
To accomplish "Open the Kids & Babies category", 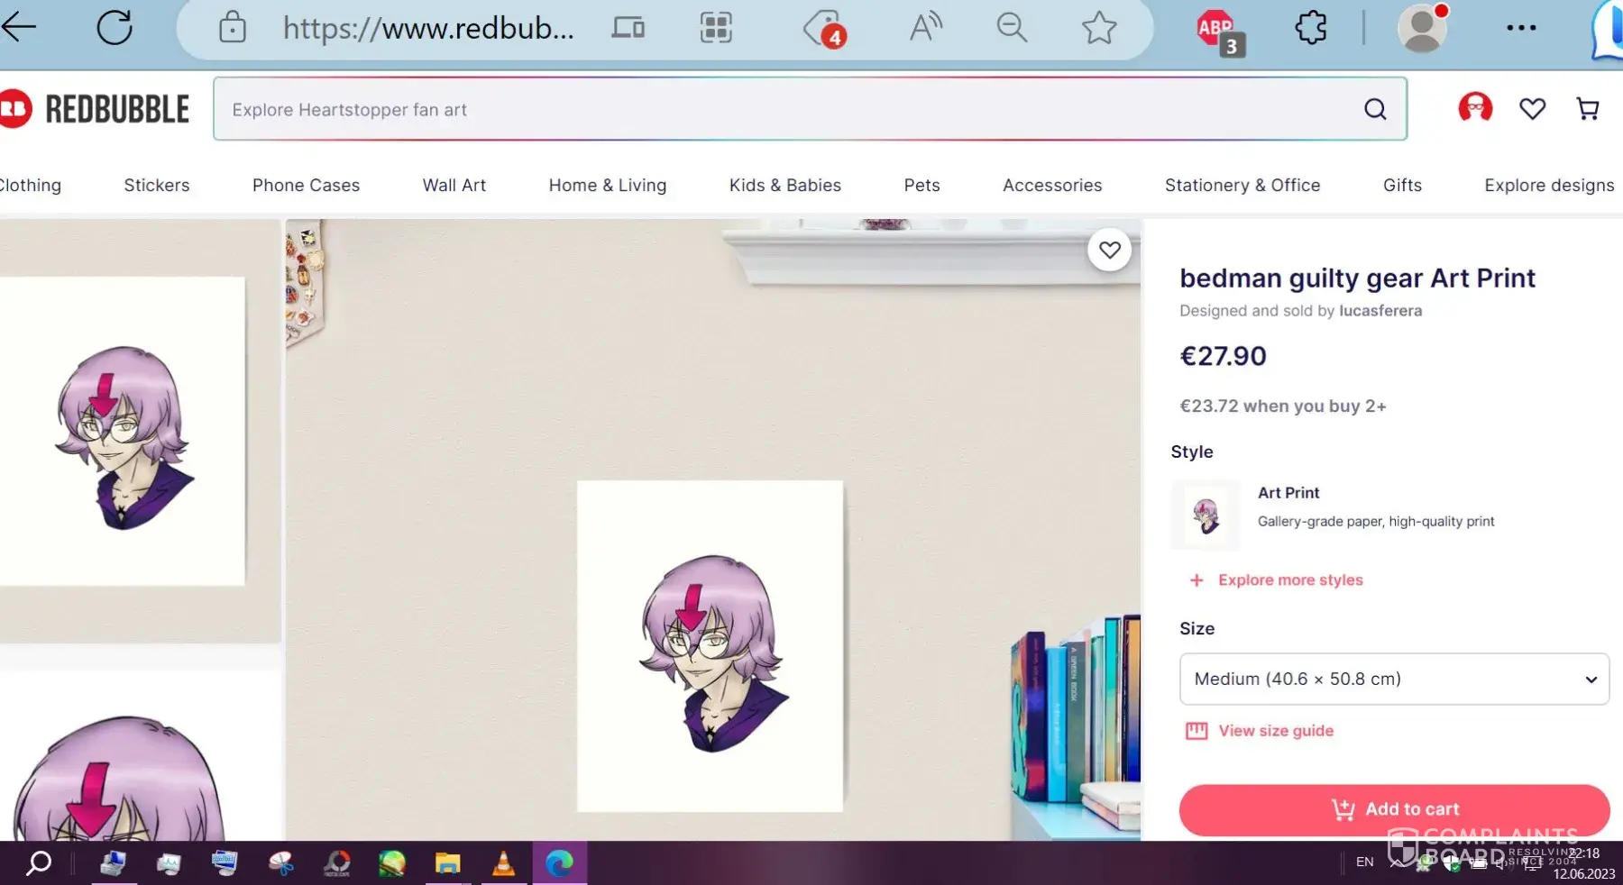I will (785, 185).
